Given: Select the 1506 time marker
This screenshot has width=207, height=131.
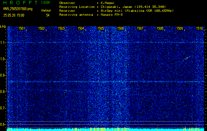Looking at the screenshot, I should coord(120,28).
